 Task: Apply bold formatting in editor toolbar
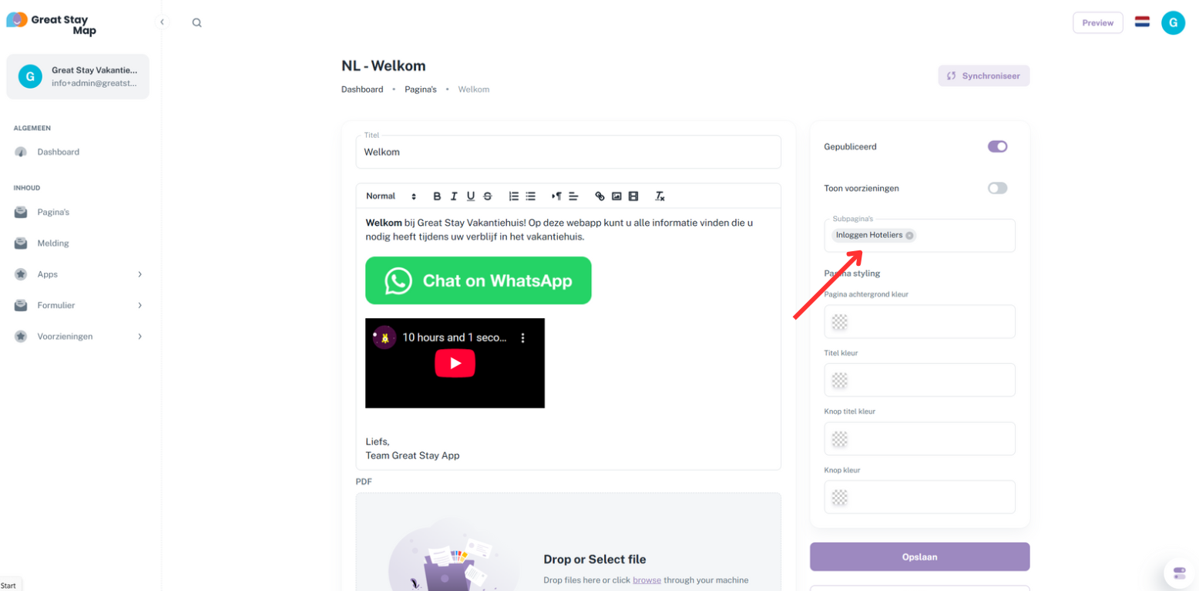point(437,196)
